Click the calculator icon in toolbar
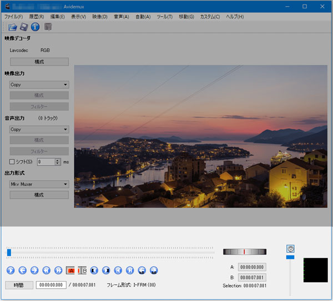This screenshot has height=301, width=333. [x=48, y=27]
